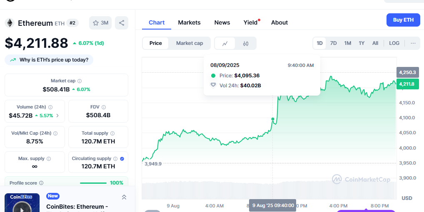Click the 6.07% (1d) change indicator
The image size is (424, 212).
tap(88, 43)
